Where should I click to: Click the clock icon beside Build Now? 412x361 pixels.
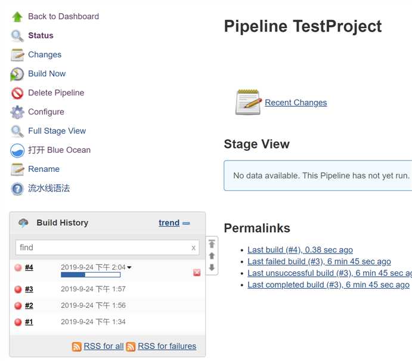coord(17,74)
